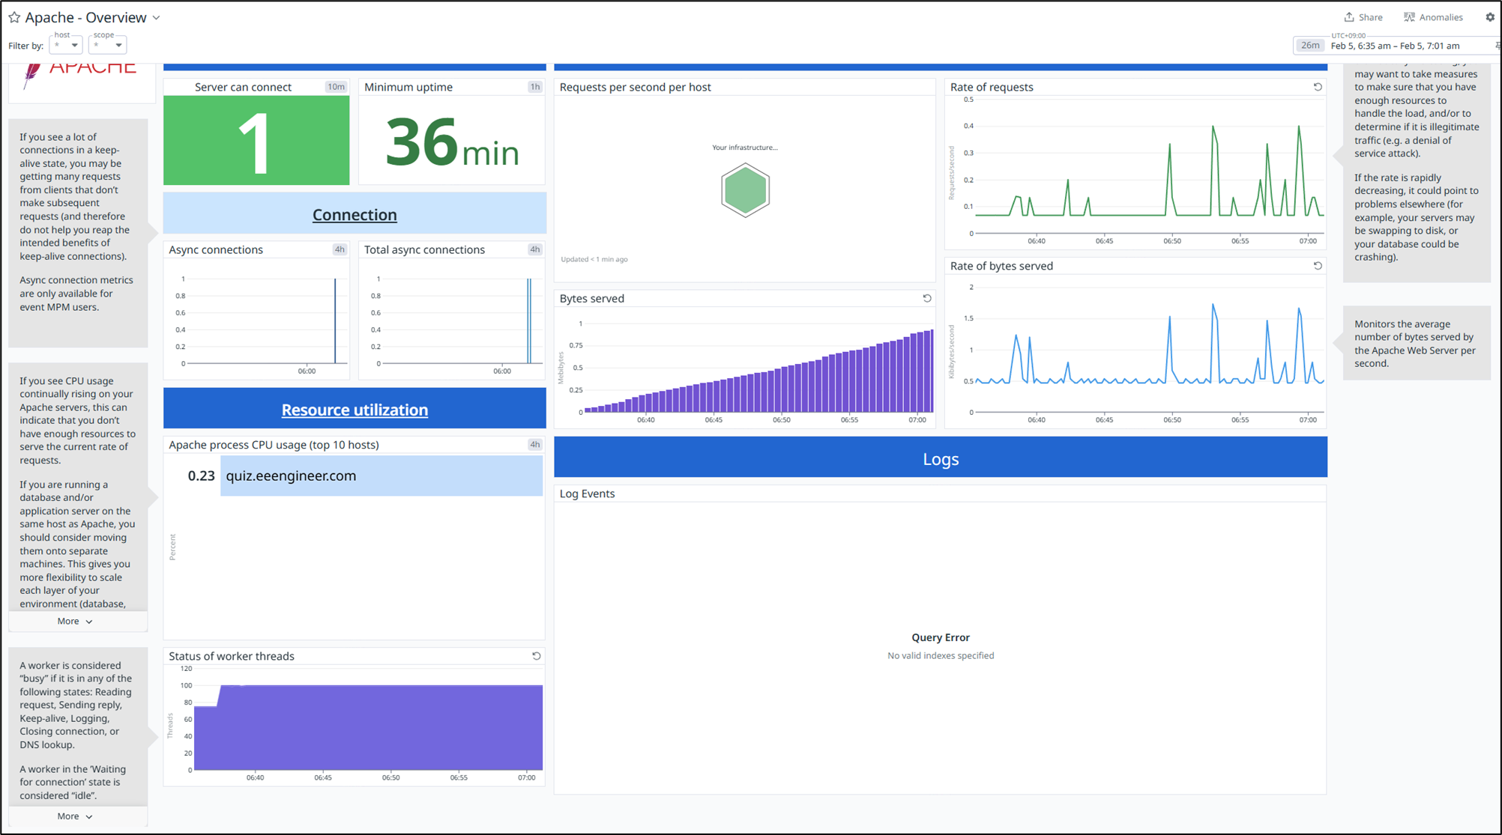
Task: Refresh the Status of worker threads widget
Action: pyautogui.click(x=536, y=656)
